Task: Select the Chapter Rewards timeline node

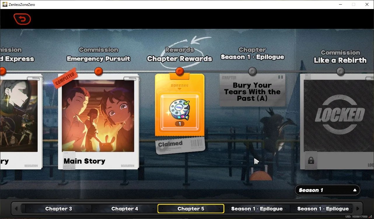Action: coord(180,71)
